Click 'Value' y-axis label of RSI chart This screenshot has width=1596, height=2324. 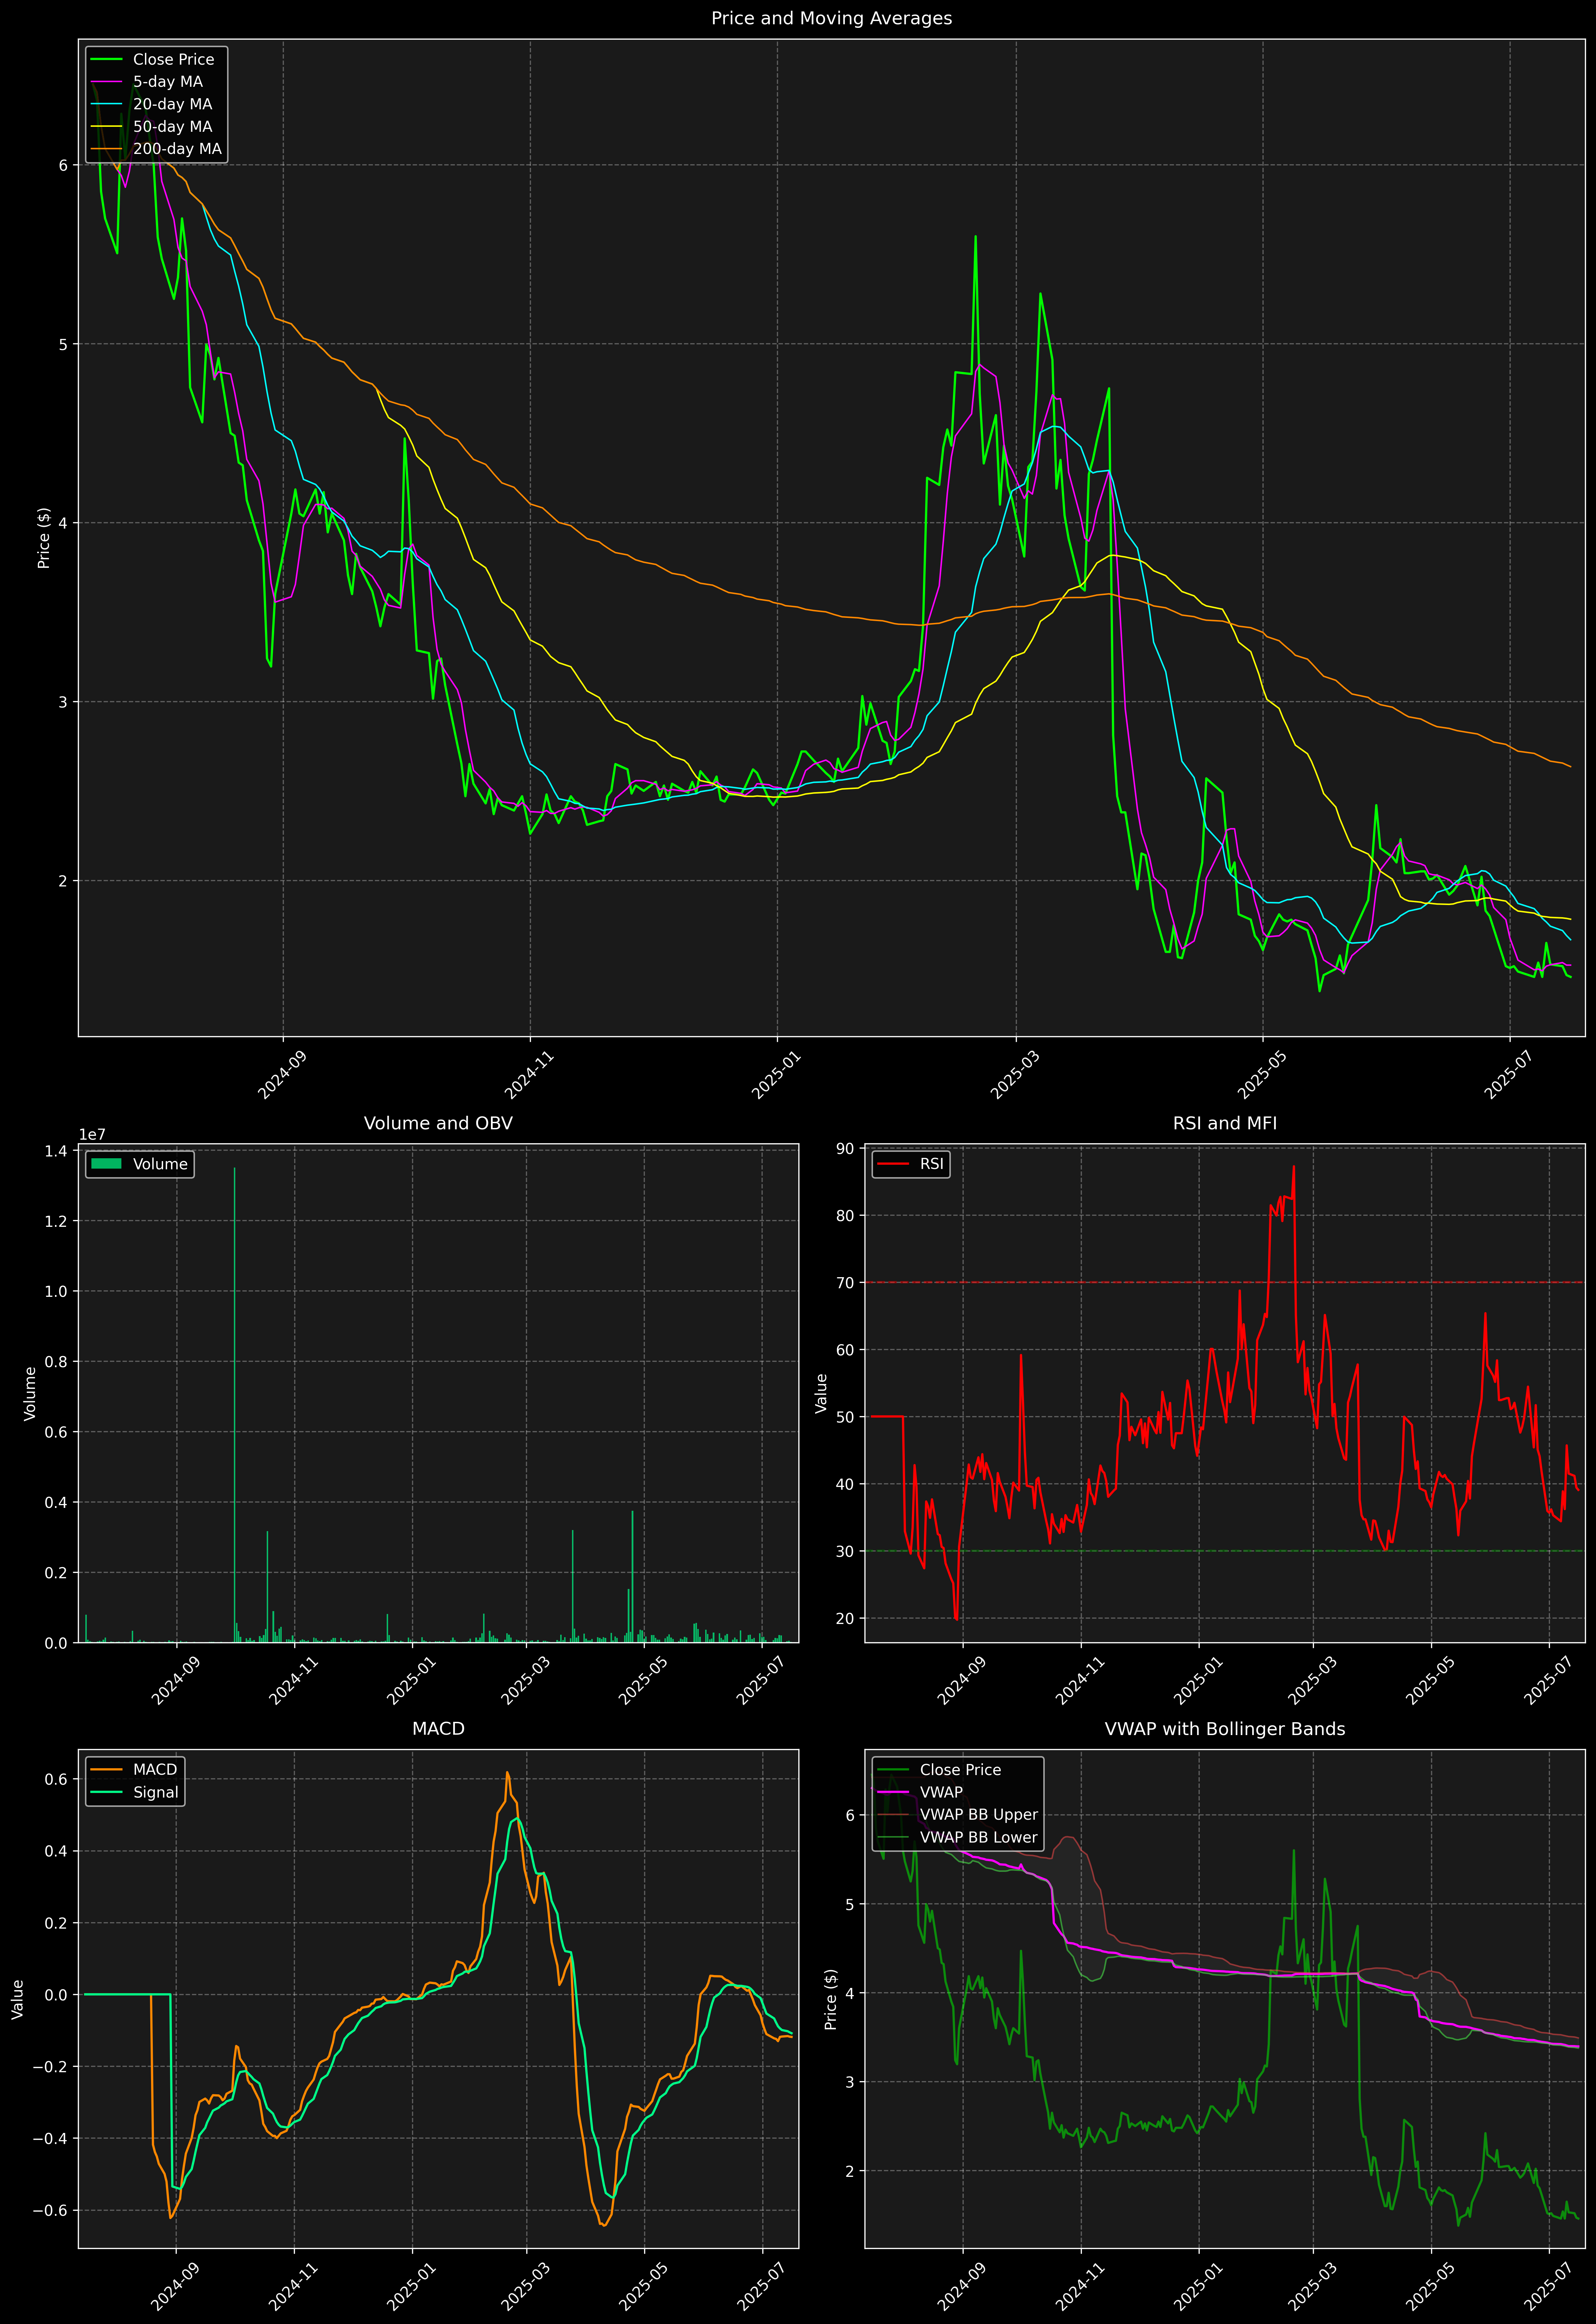822,1393
